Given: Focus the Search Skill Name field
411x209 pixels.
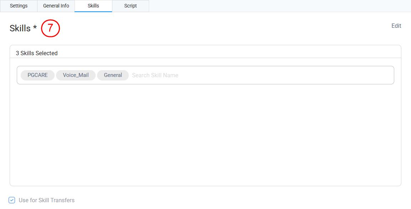Looking at the screenshot, I should click(155, 75).
